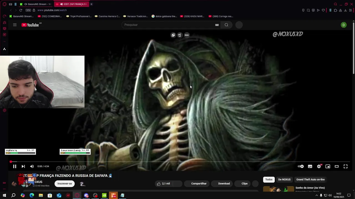Enter fullscreen mode
Image resolution: width=355 pixels, height=199 pixels.
point(346,166)
